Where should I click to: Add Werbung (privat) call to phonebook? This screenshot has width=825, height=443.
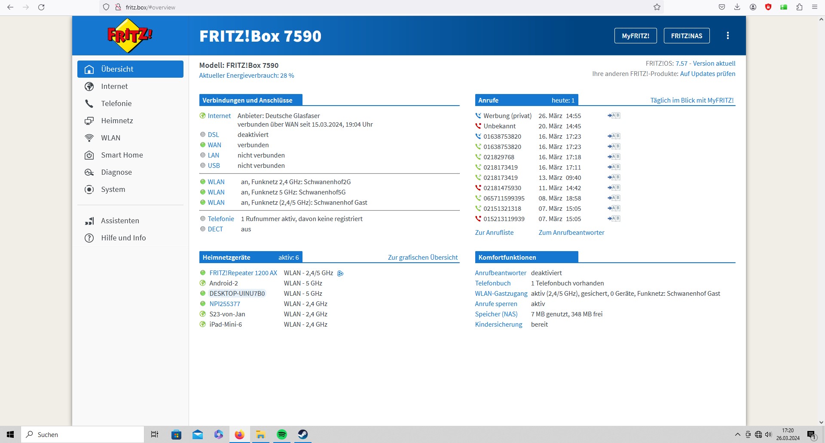(614, 115)
